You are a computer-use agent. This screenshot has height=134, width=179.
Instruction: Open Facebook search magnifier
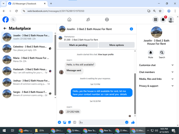tap(13, 20)
